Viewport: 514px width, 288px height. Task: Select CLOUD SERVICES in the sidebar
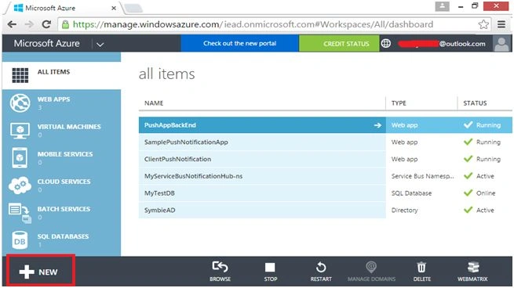pyautogui.click(x=64, y=182)
